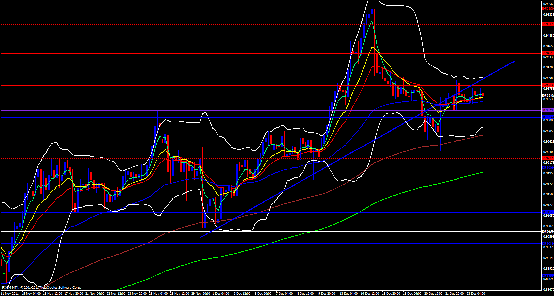
Task: Click the blue 0.9207 price label
Action: [x=548, y=168]
